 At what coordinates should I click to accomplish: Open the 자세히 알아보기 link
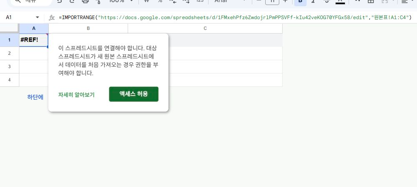76,95
